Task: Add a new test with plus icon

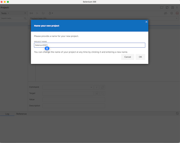Action: (x=25, y=13)
